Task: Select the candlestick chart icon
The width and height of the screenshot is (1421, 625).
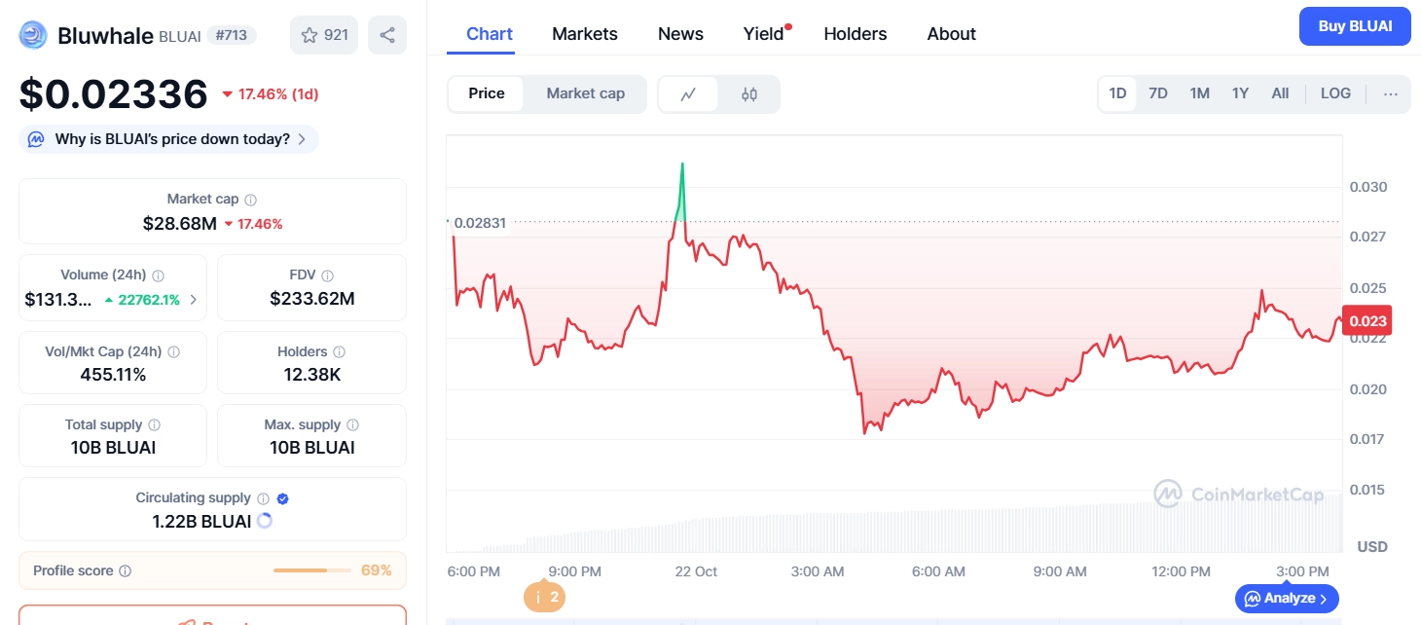Action: click(749, 93)
